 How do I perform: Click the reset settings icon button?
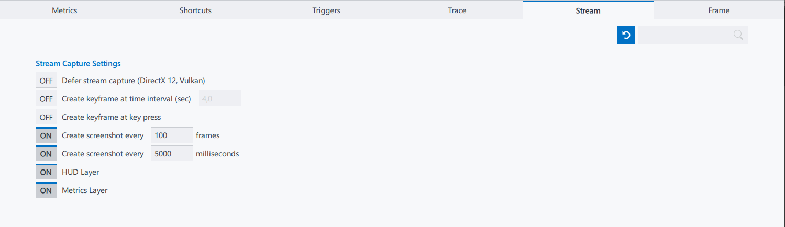pyautogui.click(x=626, y=35)
